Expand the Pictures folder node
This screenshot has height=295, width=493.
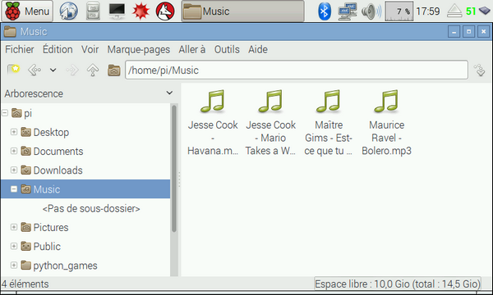14,227
